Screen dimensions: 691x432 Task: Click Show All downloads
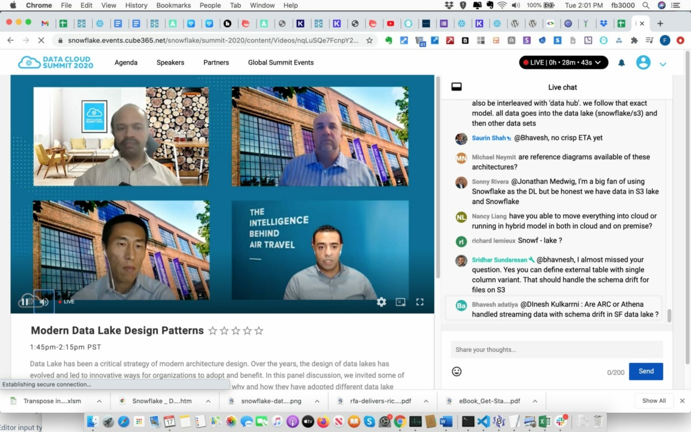654,401
